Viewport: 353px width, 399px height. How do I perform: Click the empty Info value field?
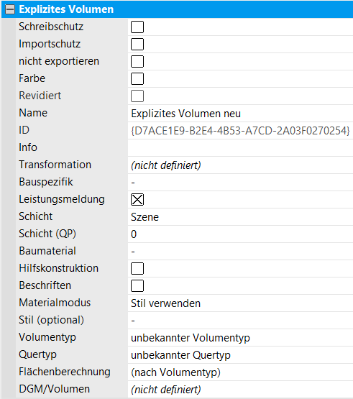(240, 148)
